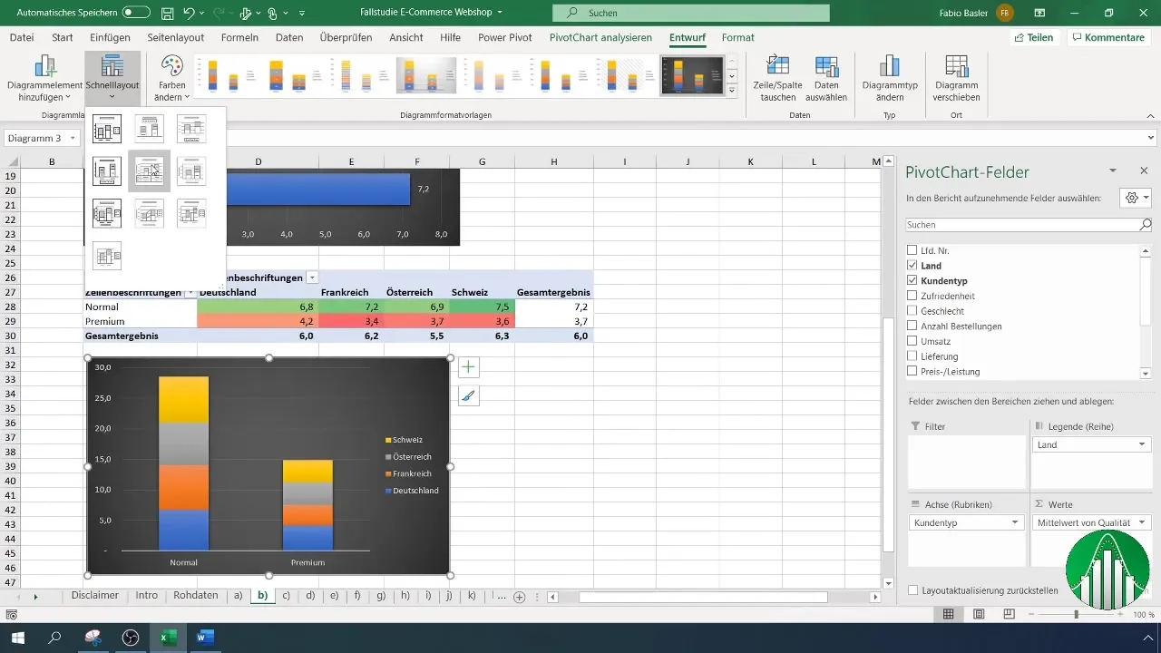Screen dimensions: 1161x653
Task: Click the Windows Start button
Action: coord(18,638)
